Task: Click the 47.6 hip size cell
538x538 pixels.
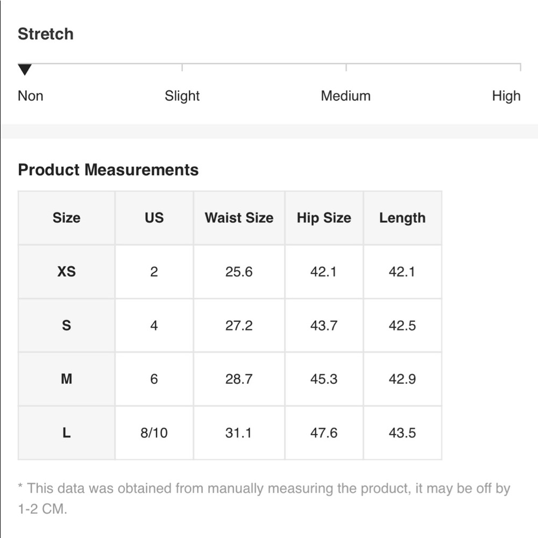Action: (324, 433)
